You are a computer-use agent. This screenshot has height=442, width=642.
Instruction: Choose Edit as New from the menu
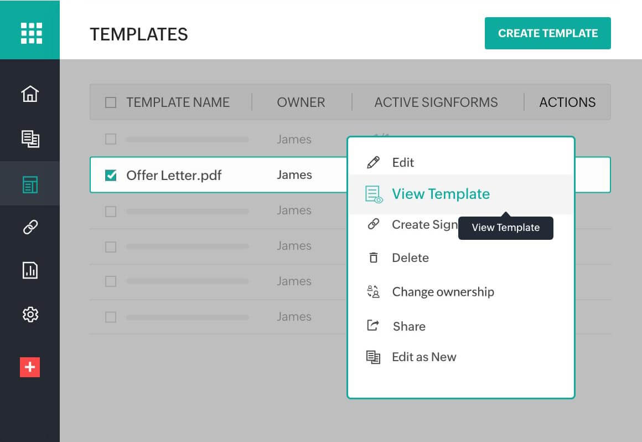(424, 357)
